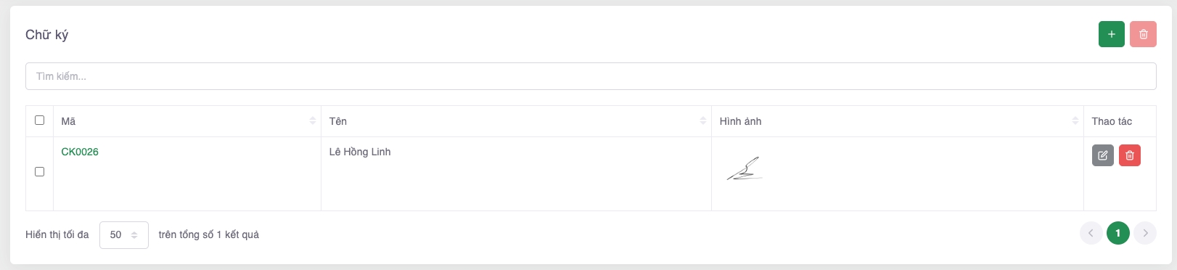
Task: Toggle the select-all header checkbox
Action: point(40,120)
